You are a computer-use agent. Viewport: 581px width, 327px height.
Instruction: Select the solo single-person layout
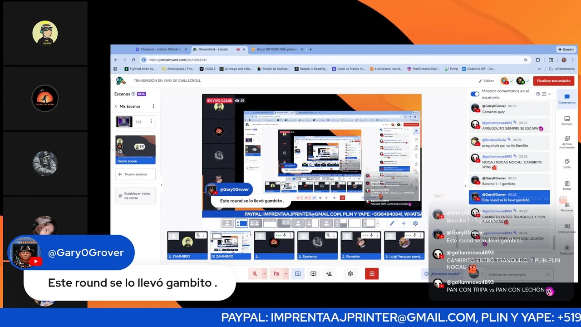(227, 223)
